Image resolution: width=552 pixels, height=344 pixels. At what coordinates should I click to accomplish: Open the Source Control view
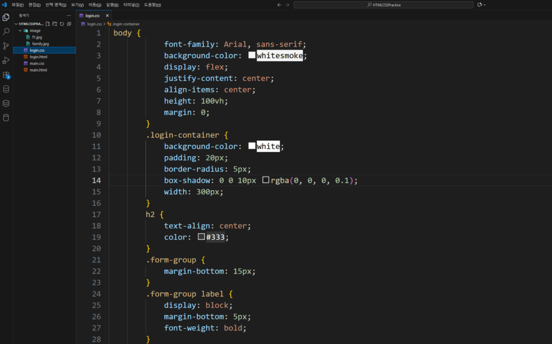6,46
